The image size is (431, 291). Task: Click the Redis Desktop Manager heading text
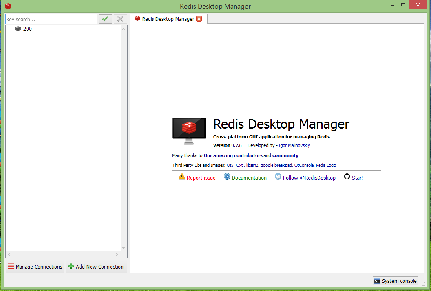pos(281,124)
